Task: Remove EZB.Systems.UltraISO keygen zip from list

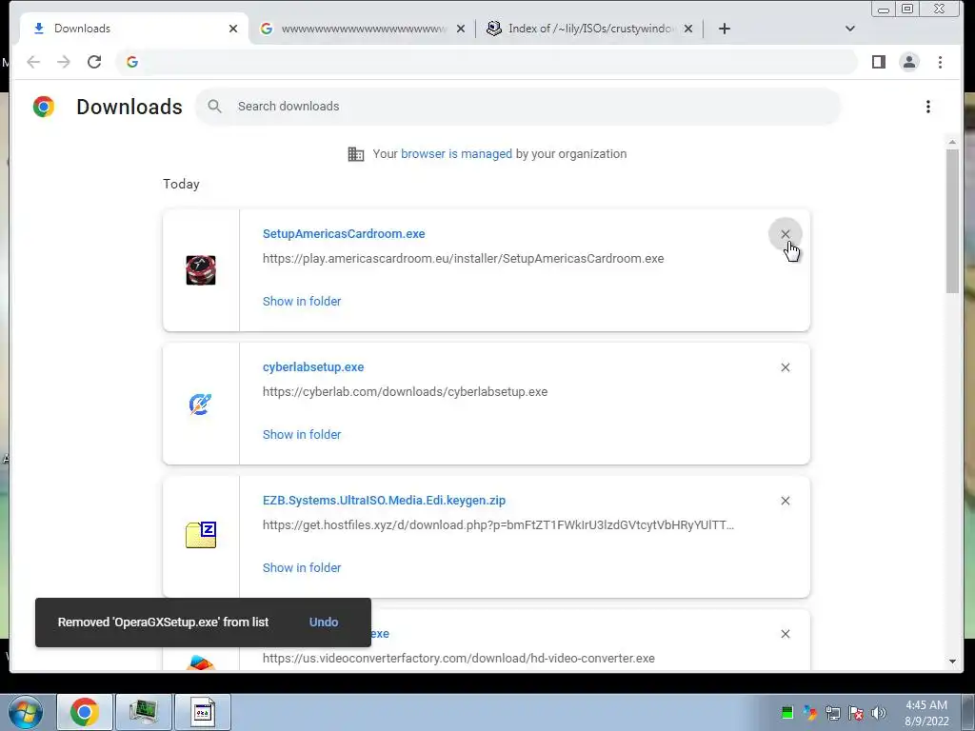Action: 786,501
